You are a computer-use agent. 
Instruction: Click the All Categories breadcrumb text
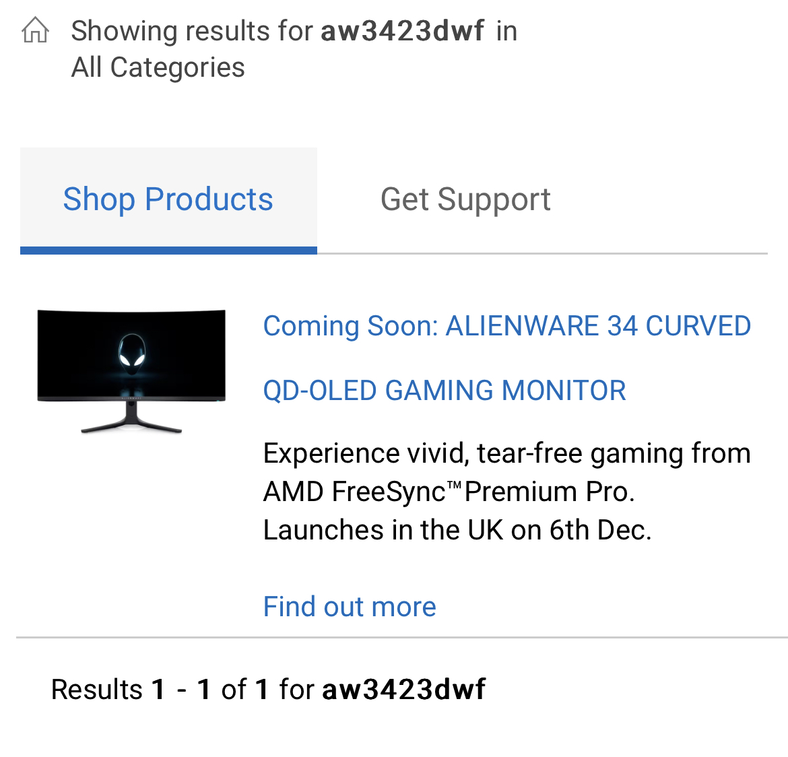pos(158,67)
